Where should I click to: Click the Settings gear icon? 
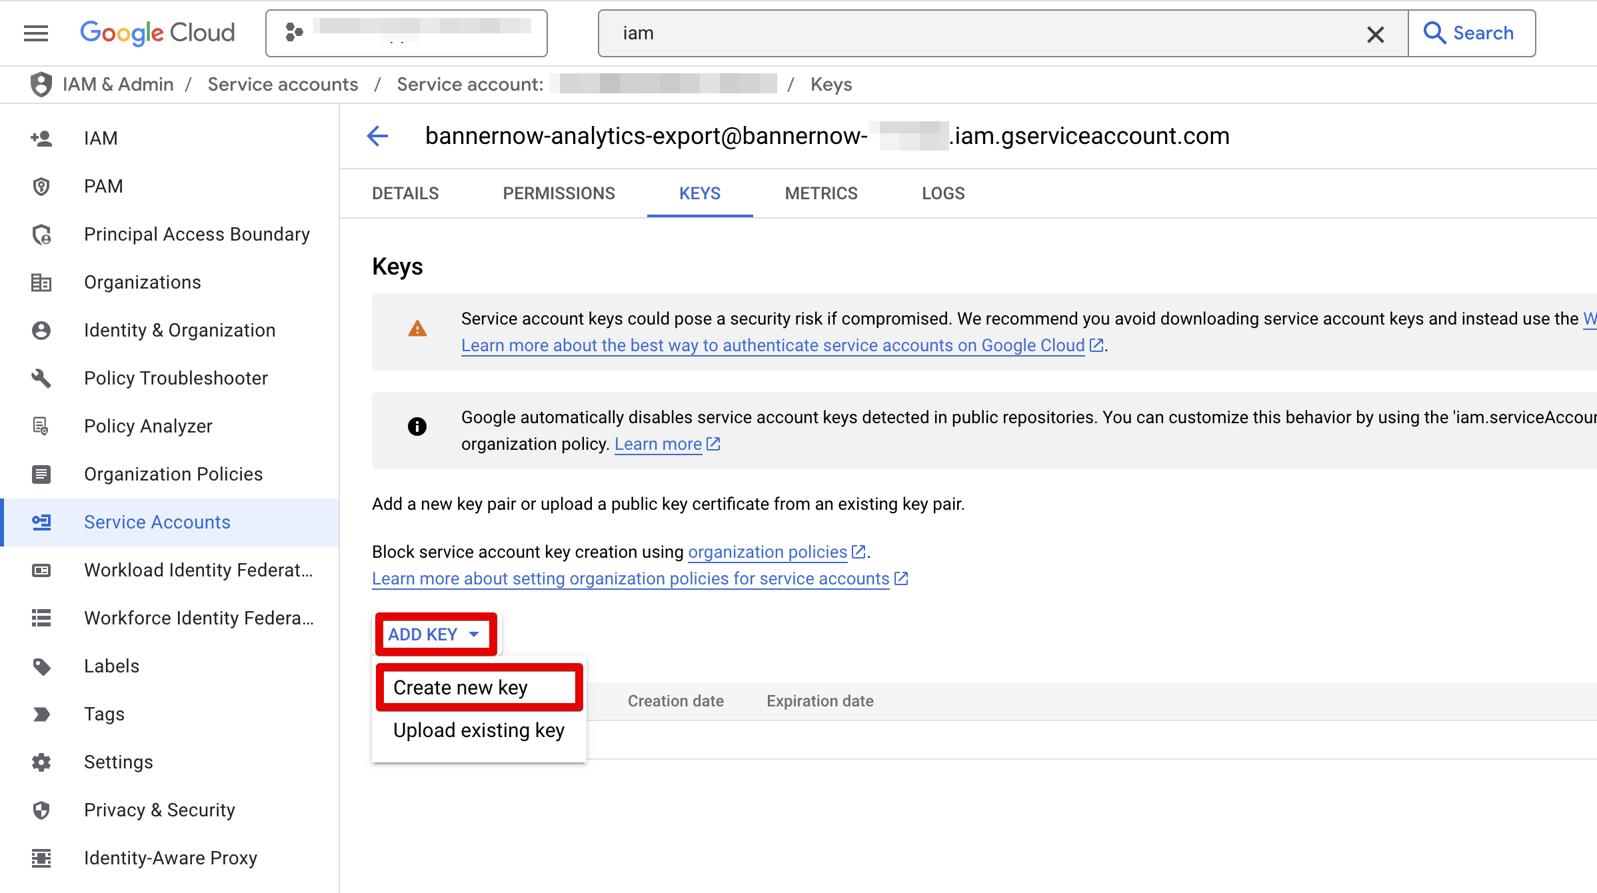41,762
